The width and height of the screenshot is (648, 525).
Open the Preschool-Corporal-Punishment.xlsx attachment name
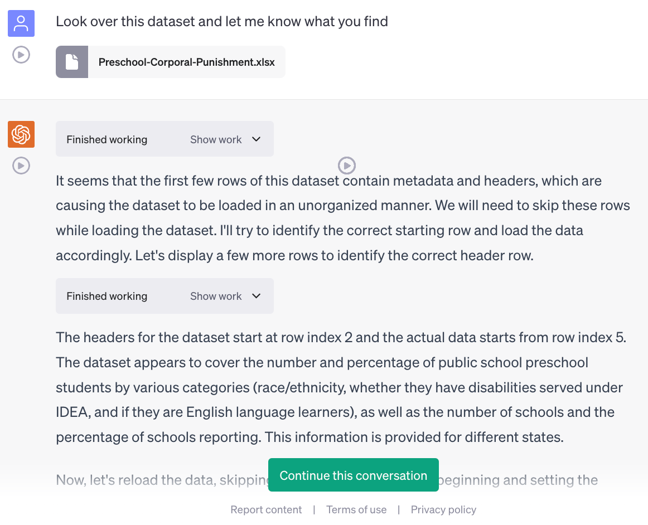(186, 62)
